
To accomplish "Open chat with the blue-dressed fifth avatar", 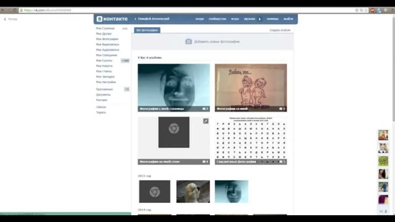I will pos(383,187).
